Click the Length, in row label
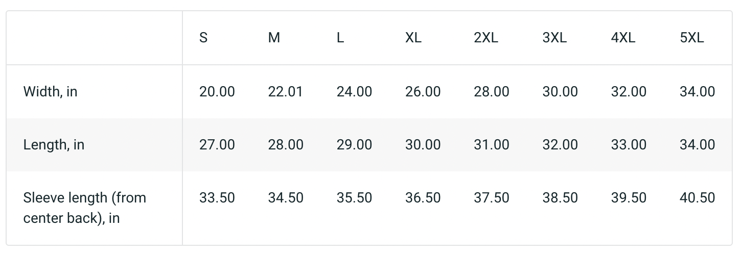This screenshot has width=742, height=255. [x=54, y=145]
